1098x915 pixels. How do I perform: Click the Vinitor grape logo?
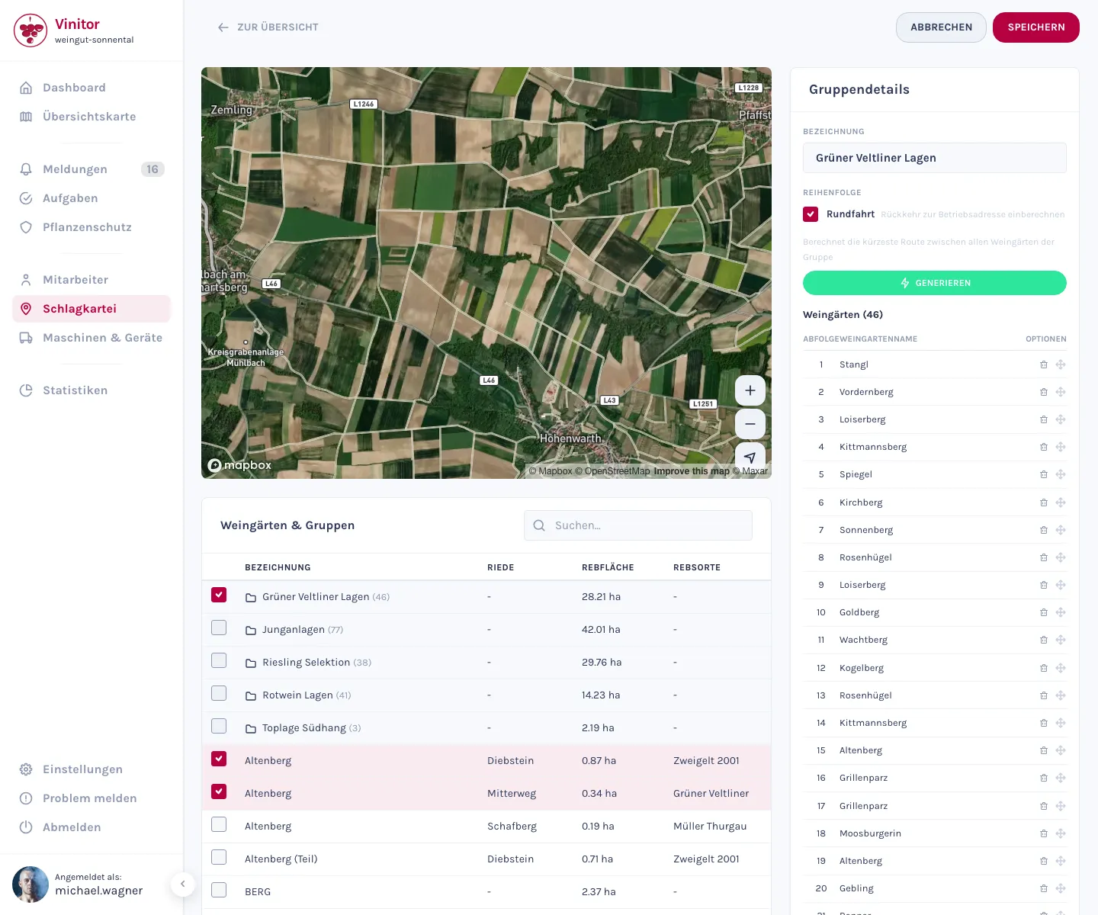click(30, 30)
